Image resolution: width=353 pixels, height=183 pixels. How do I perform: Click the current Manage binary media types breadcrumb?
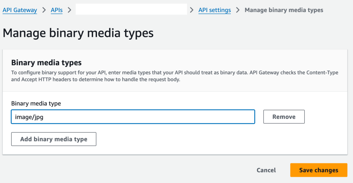[x=284, y=10]
